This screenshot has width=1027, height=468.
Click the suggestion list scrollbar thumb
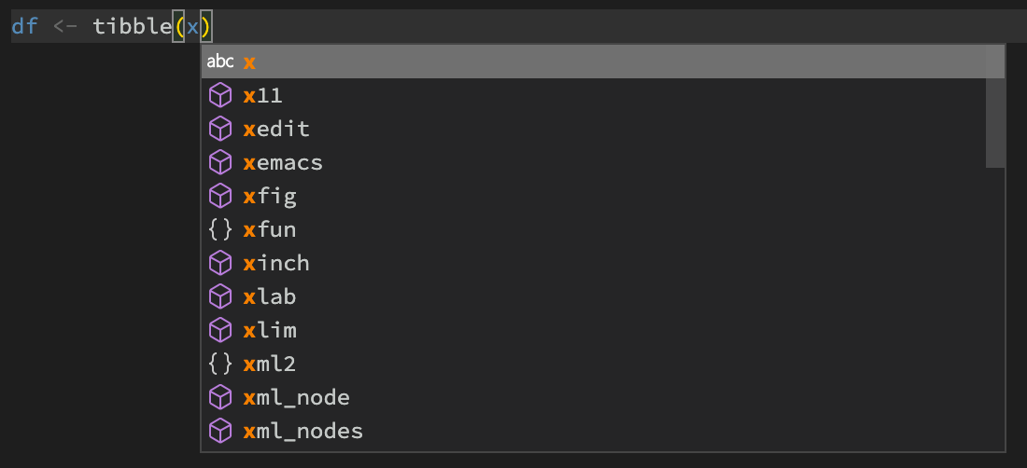tap(995, 121)
